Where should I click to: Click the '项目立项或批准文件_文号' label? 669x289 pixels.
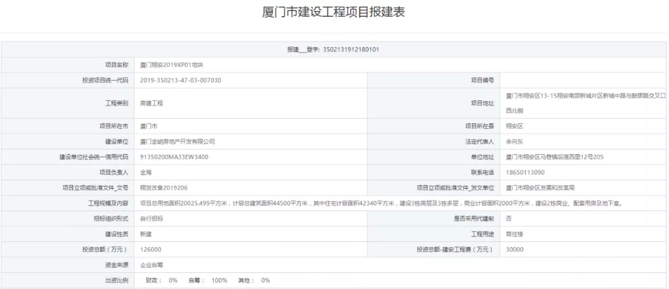coord(95,188)
